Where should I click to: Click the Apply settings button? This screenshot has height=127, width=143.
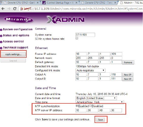point(13,54)
